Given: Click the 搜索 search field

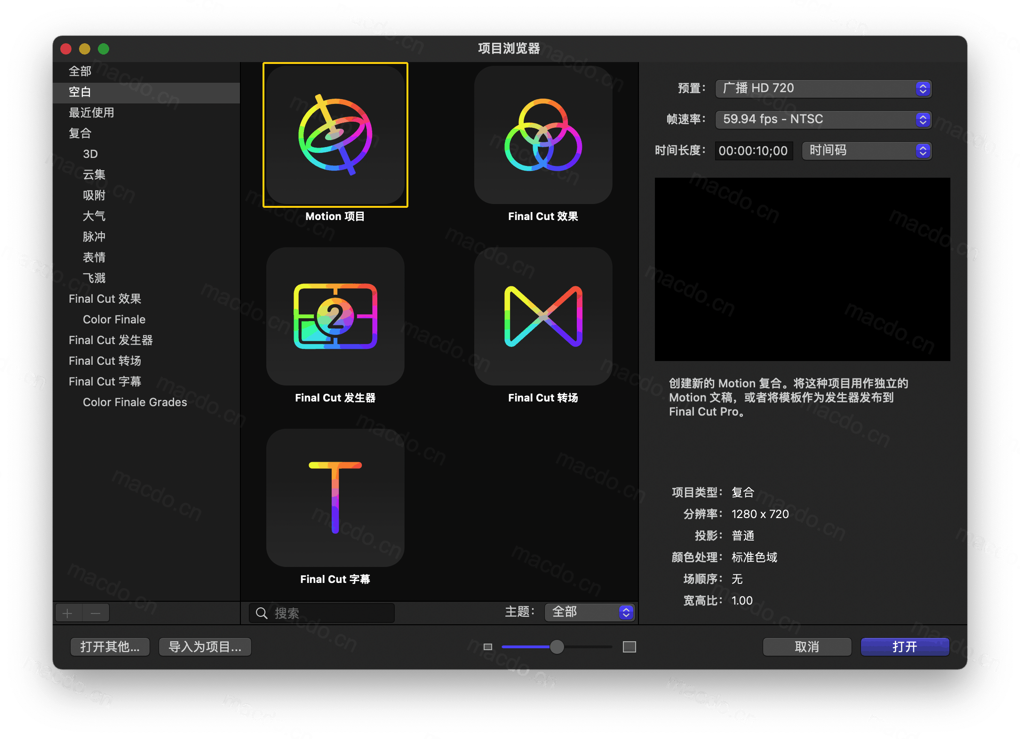Looking at the screenshot, I should [x=322, y=613].
